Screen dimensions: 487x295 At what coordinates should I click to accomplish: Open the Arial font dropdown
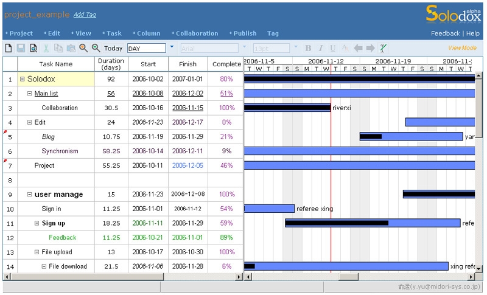[x=245, y=47]
